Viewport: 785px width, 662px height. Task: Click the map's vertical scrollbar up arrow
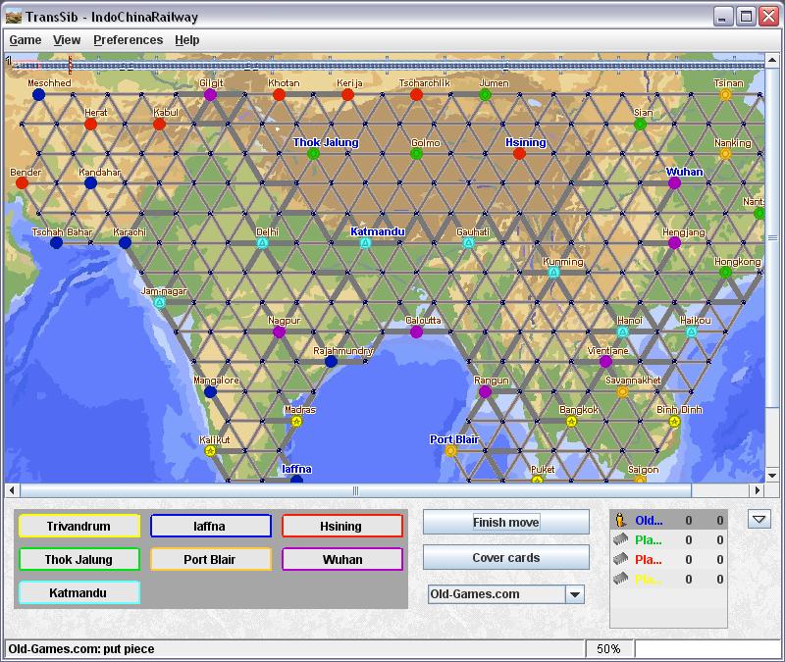(x=772, y=60)
